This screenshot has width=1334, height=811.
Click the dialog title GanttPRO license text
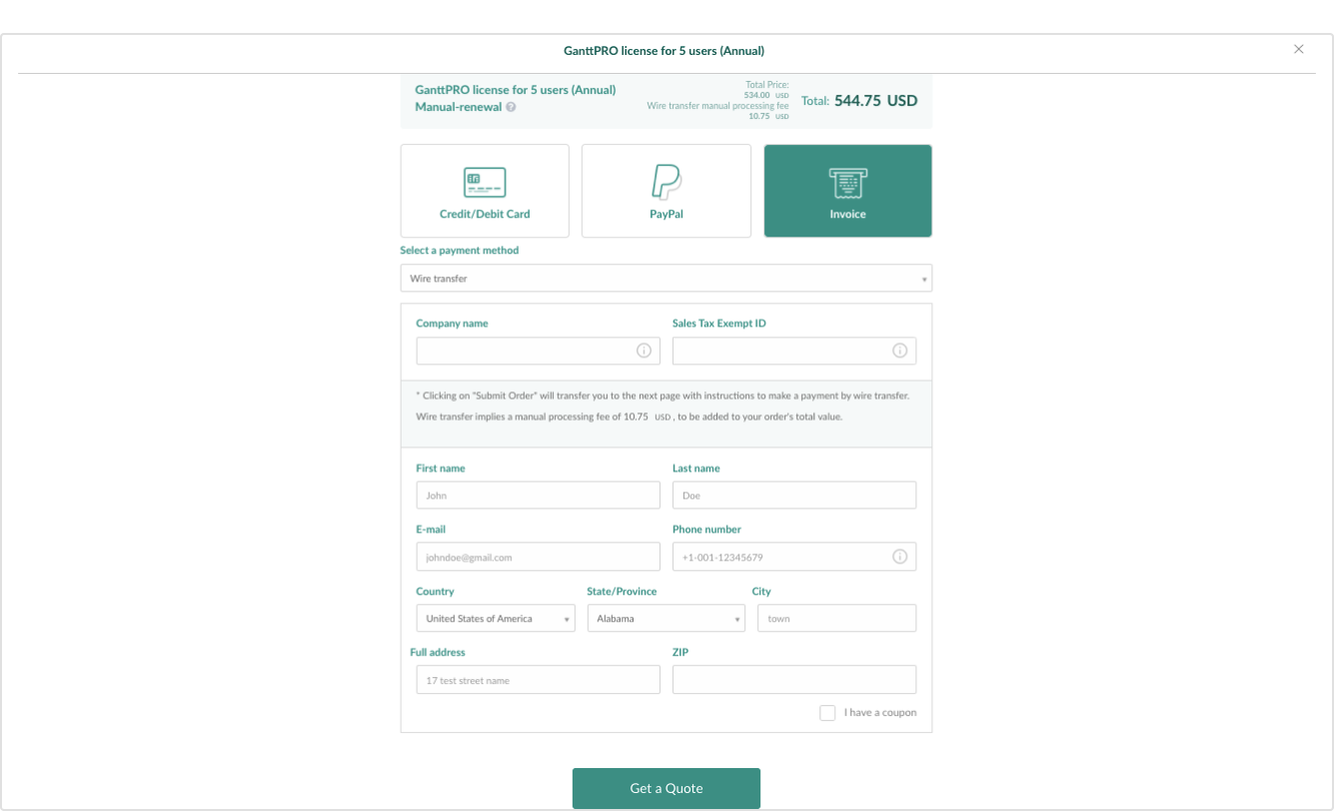[665, 50]
